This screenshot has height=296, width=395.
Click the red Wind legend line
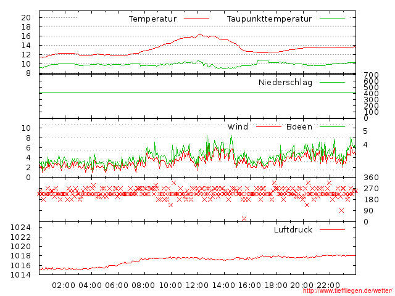point(268,127)
